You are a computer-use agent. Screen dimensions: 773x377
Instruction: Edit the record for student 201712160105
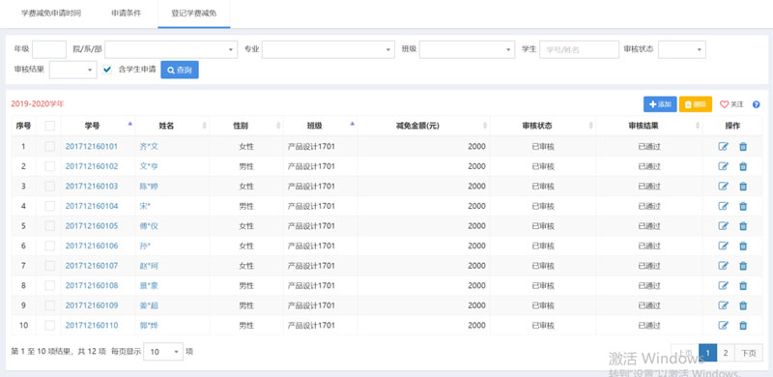723,226
